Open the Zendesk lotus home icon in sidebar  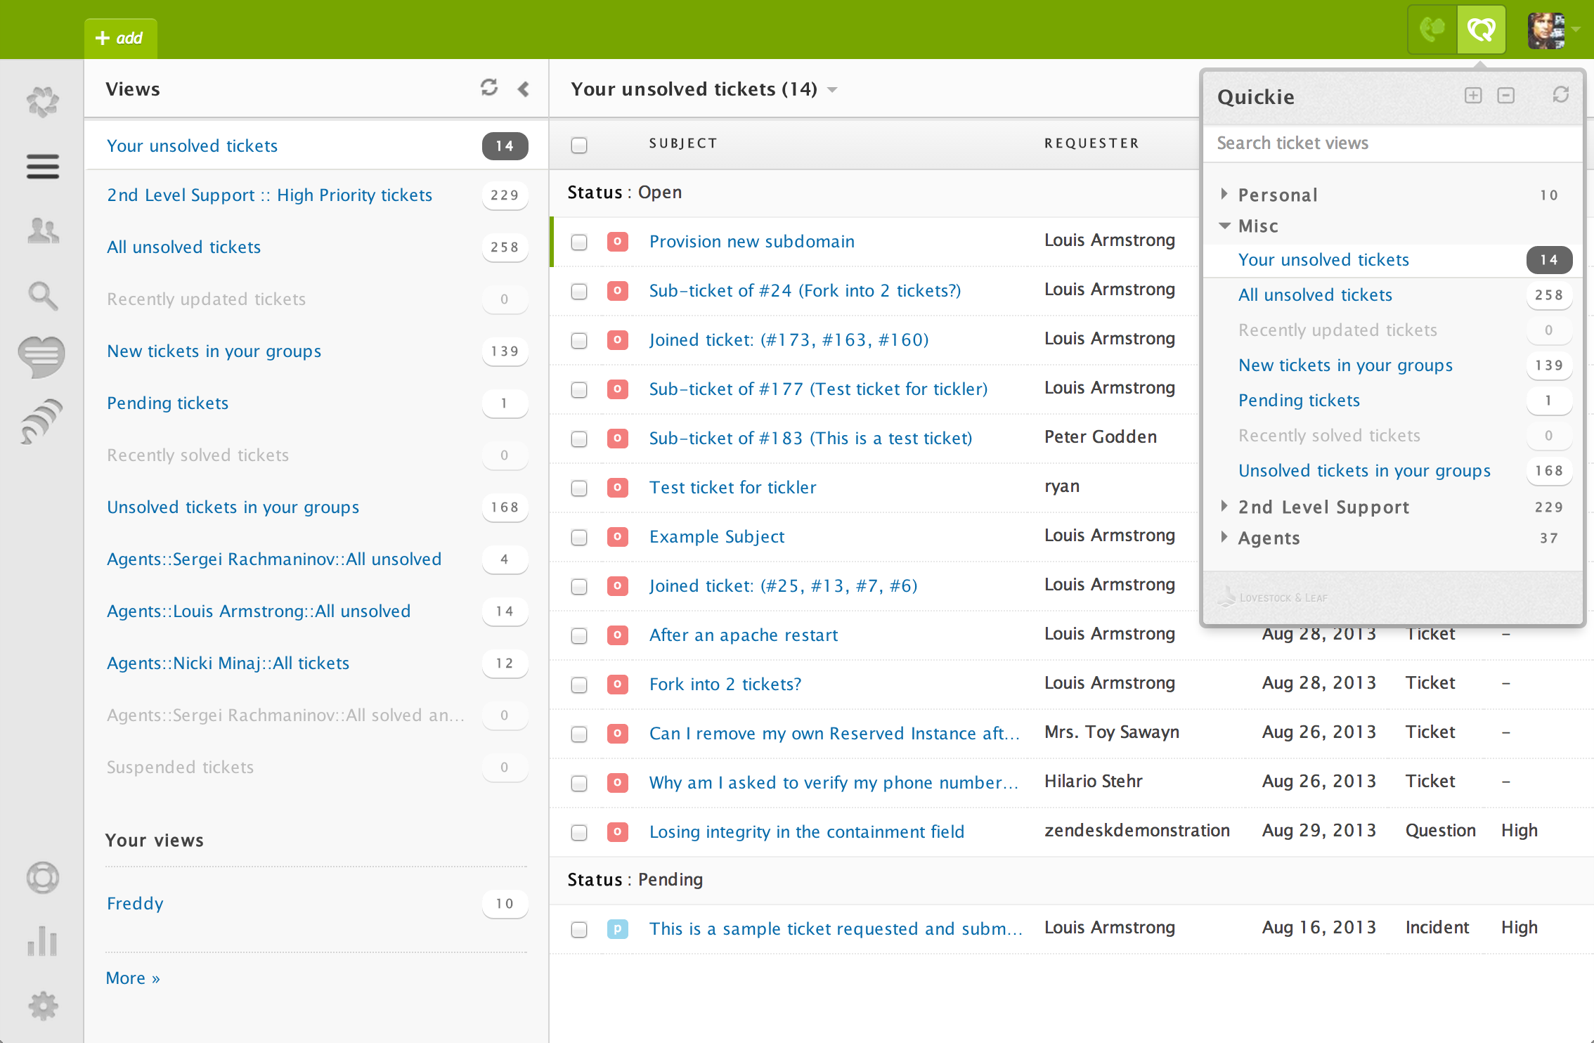43,102
